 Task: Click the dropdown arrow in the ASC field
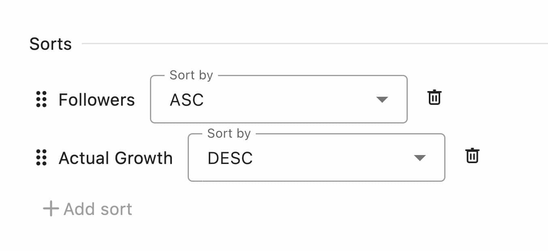click(382, 99)
